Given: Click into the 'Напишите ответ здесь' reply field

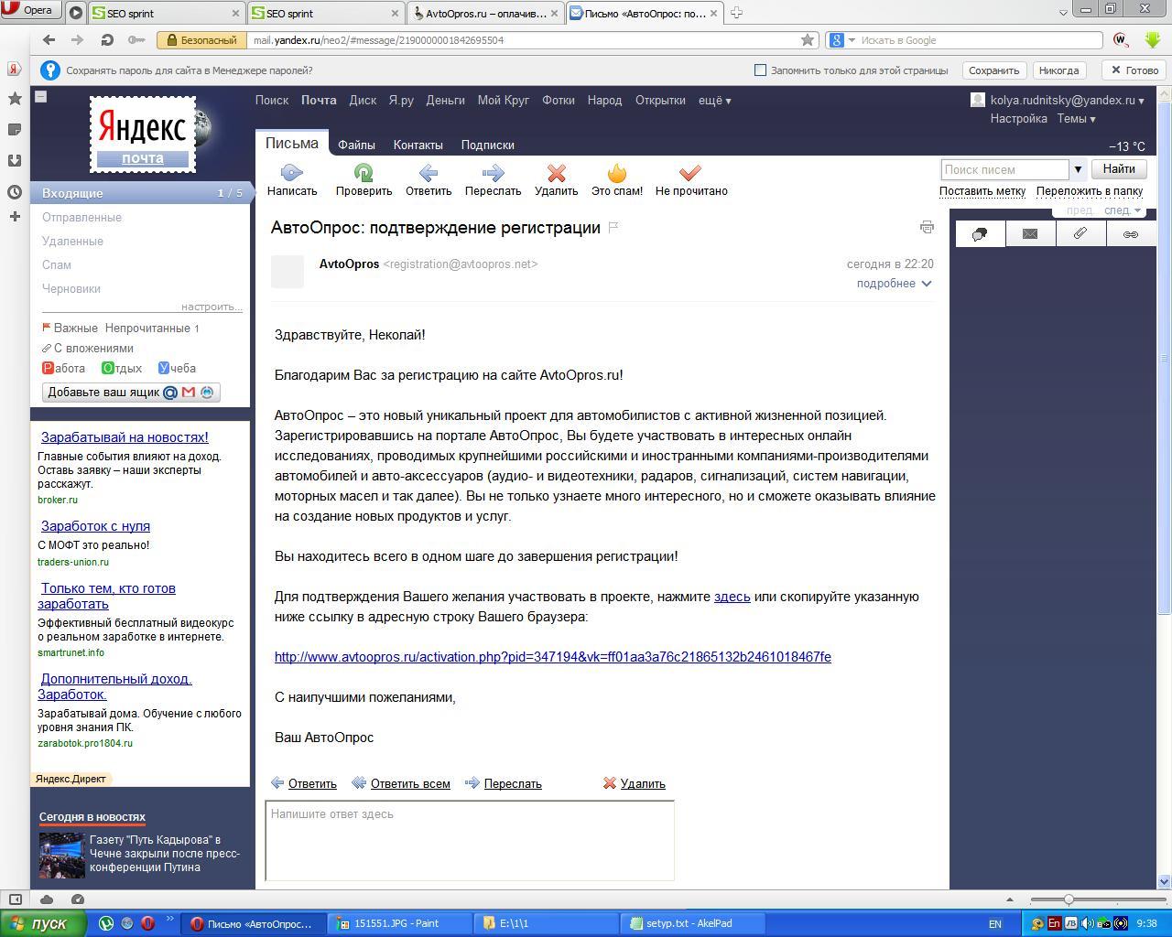Looking at the screenshot, I should pyautogui.click(x=470, y=841).
